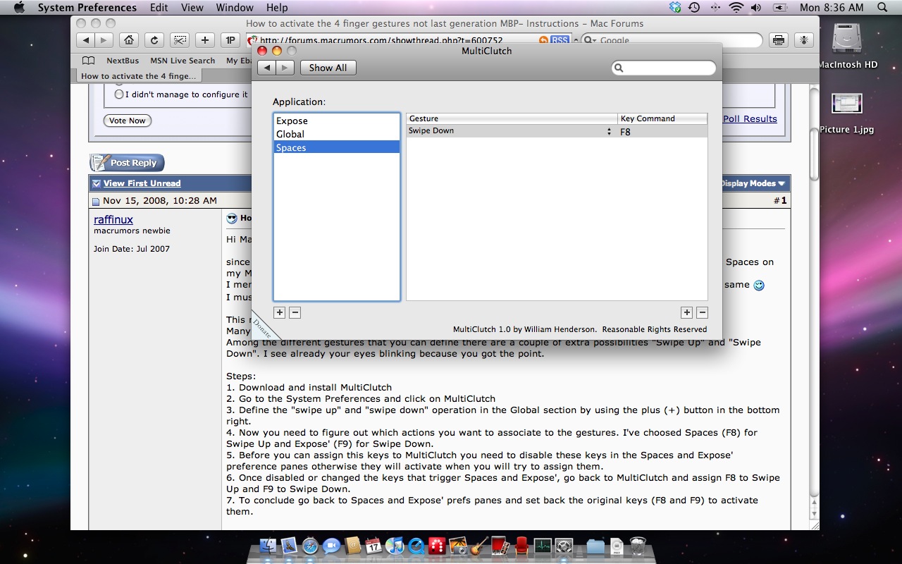Open Address Book in the Dock
The width and height of the screenshot is (902, 564).
(x=353, y=546)
